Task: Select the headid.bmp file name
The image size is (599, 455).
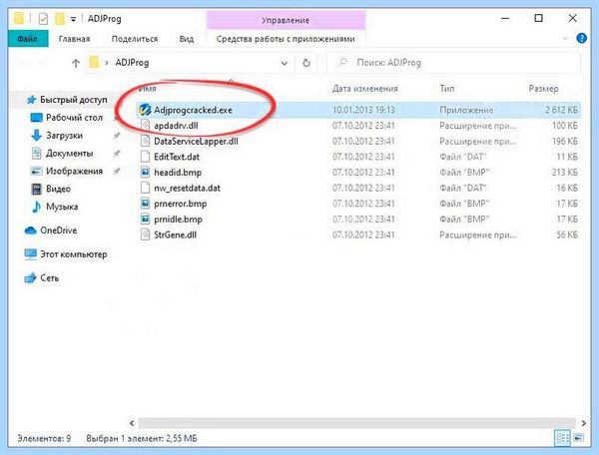Action: [178, 173]
